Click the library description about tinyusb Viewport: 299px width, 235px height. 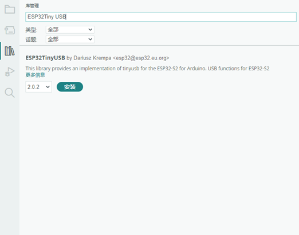click(x=147, y=69)
